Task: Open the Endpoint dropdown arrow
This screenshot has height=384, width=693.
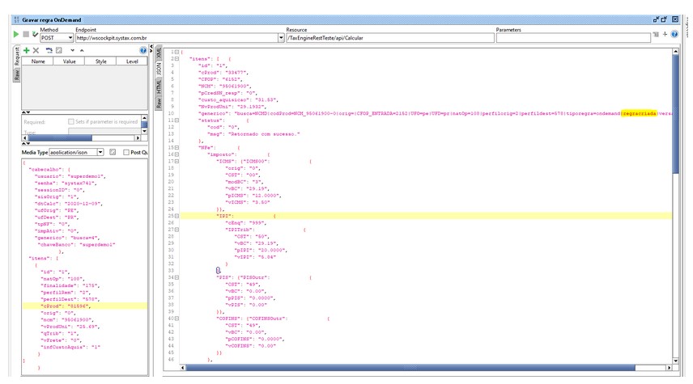Action: pos(281,38)
